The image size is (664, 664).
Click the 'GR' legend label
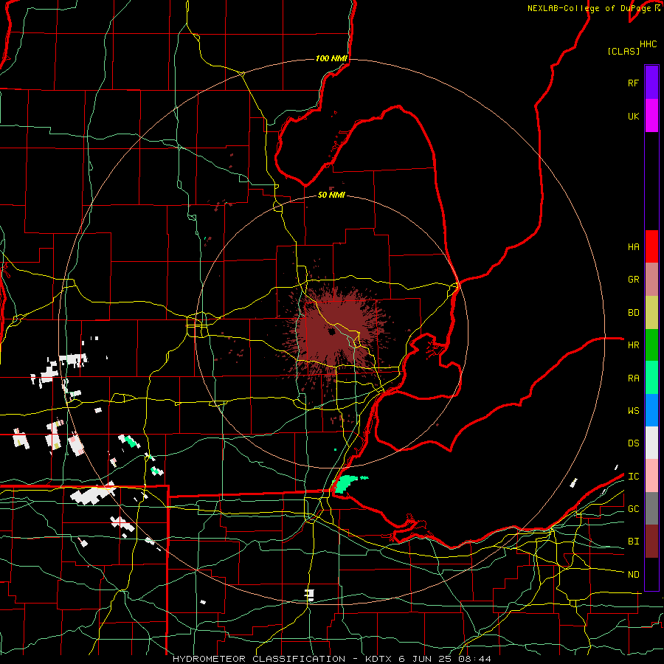click(633, 280)
